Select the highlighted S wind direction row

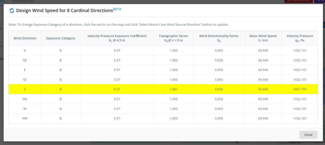pos(25,89)
